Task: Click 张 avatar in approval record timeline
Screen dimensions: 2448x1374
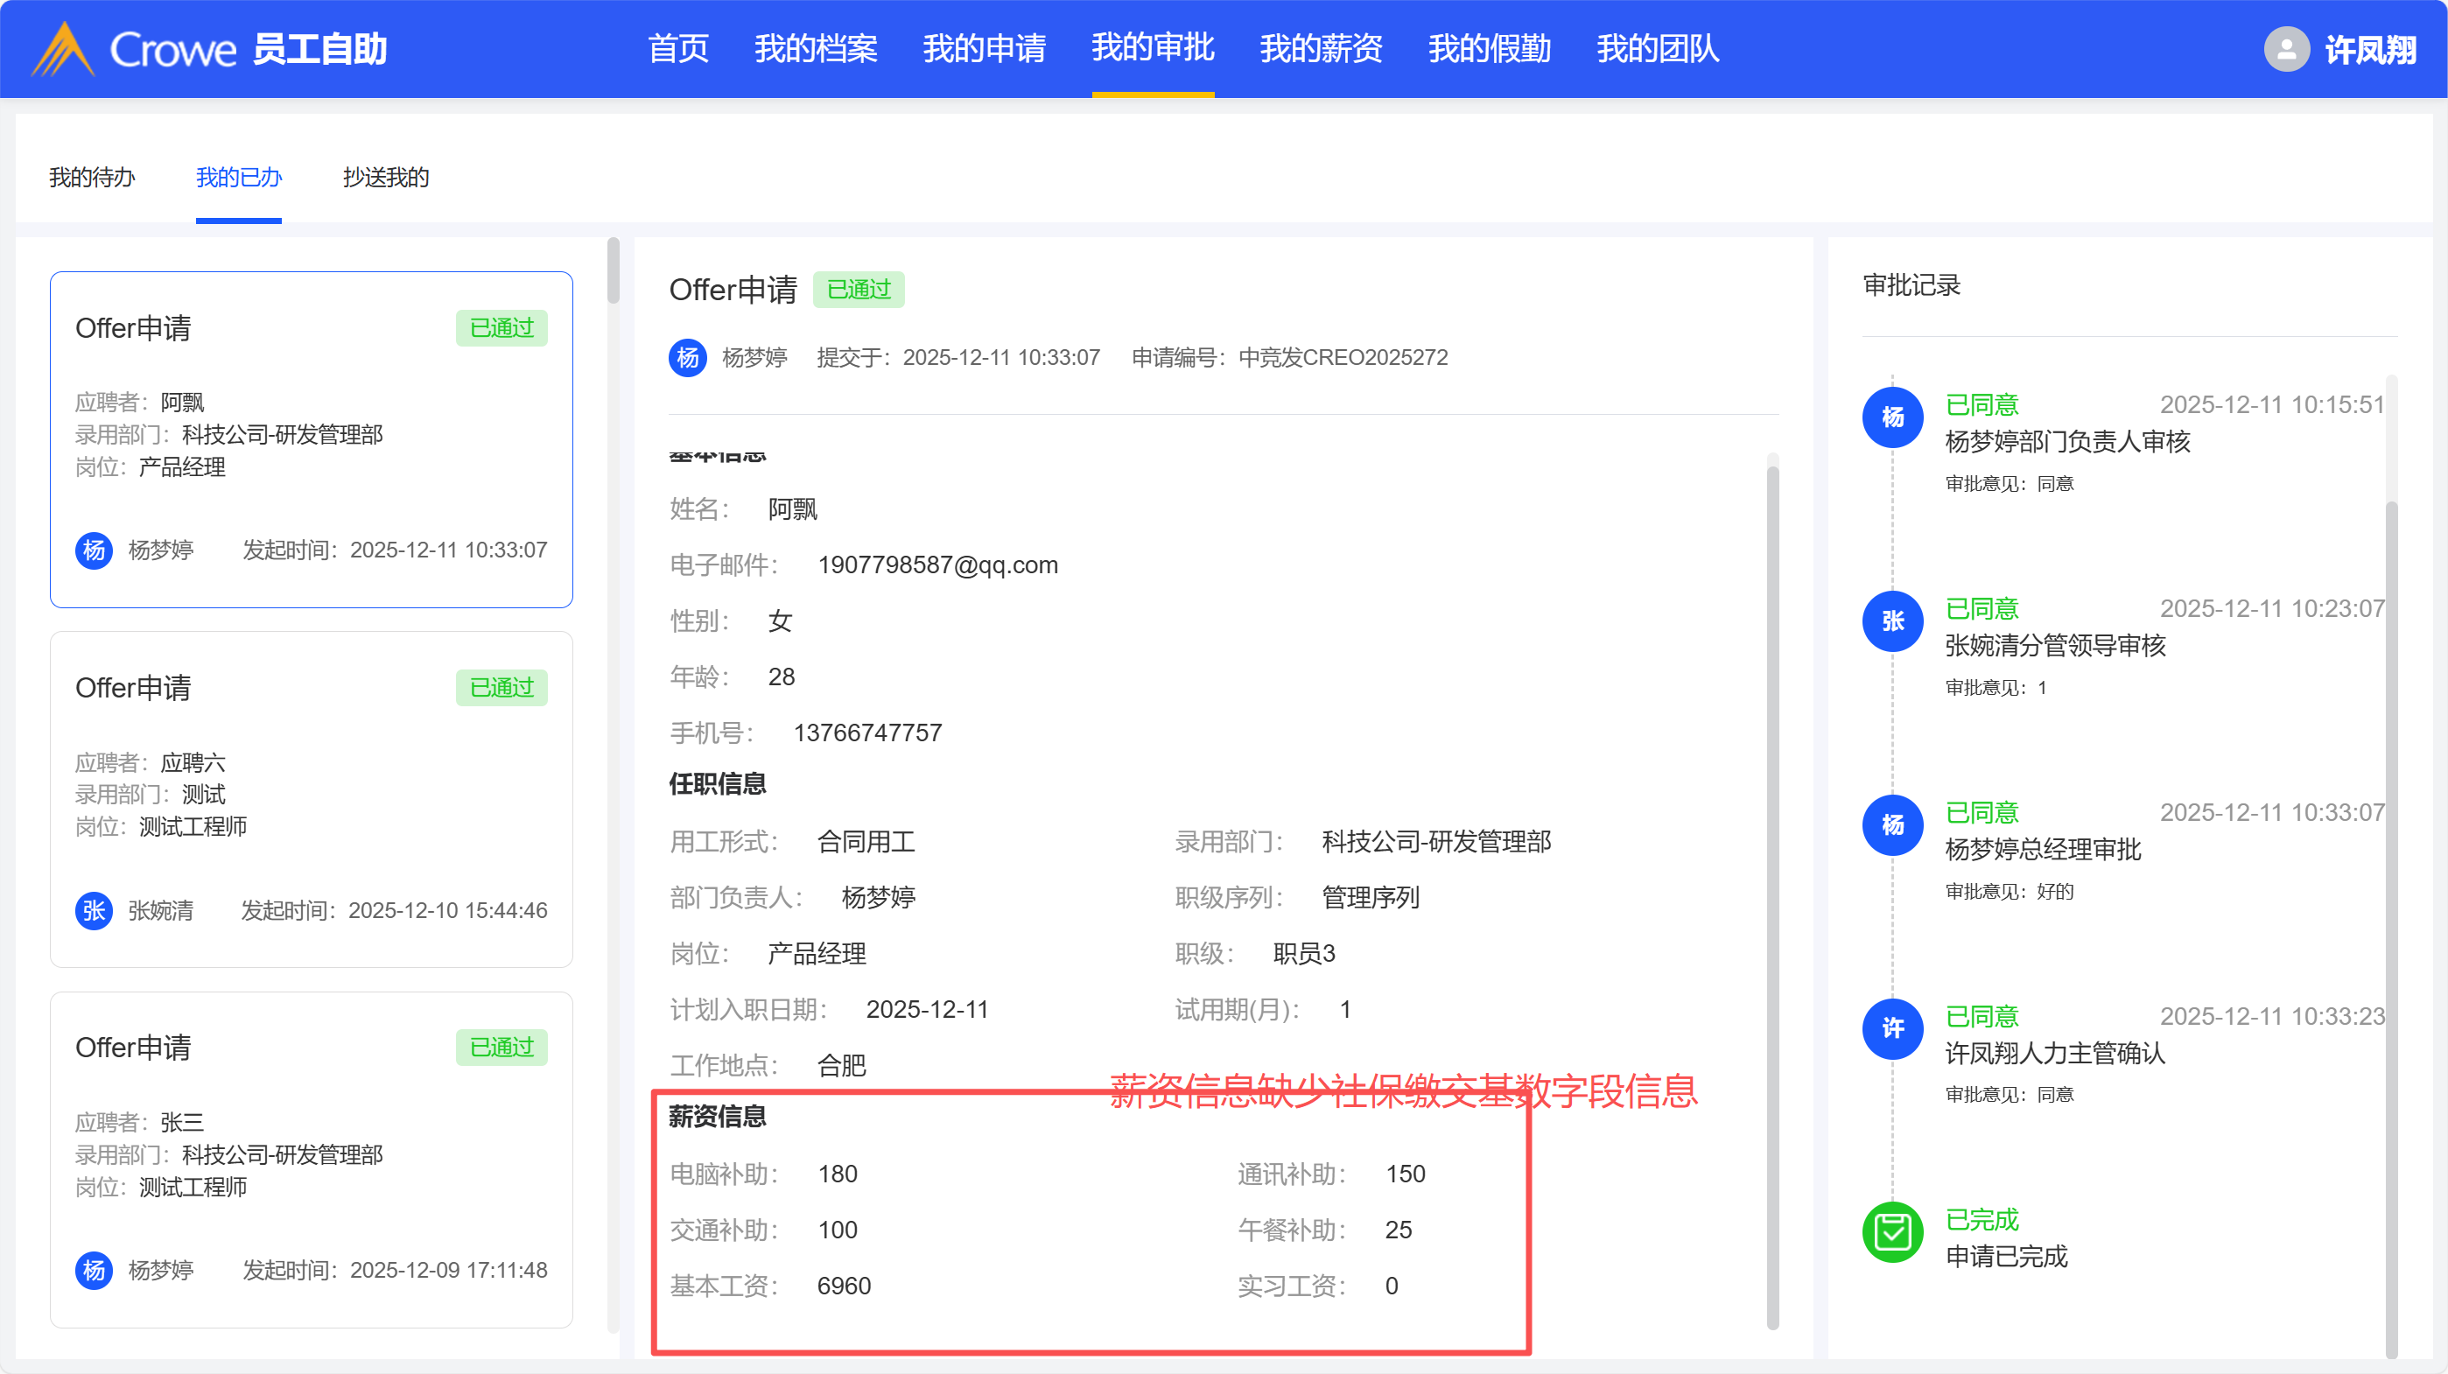Action: point(1892,620)
